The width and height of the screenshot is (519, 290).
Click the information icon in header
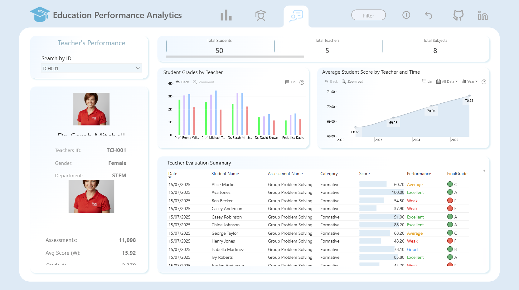point(406,15)
